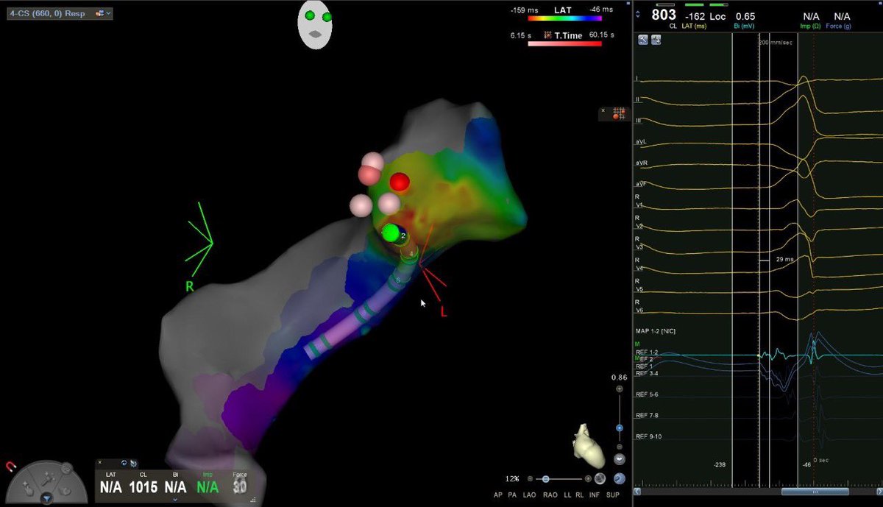Switch to RL view
The height and width of the screenshot is (507, 883).
pos(580,495)
